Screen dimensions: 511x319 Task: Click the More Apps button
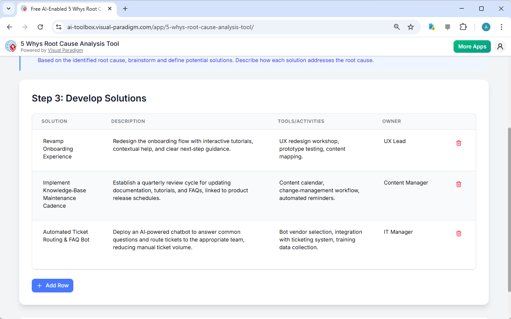point(472,46)
